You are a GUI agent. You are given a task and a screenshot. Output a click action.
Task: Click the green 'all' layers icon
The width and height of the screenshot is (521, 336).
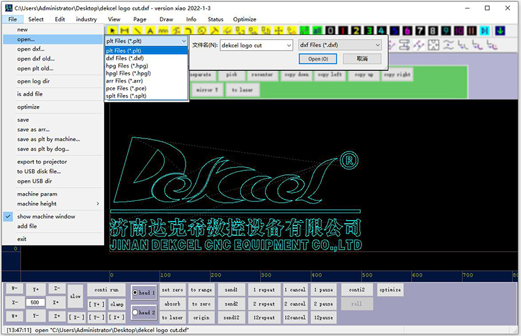(317, 31)
